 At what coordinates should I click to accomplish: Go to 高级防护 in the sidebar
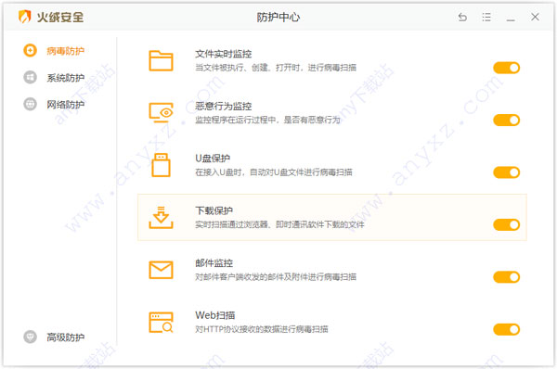click(54, 337)
